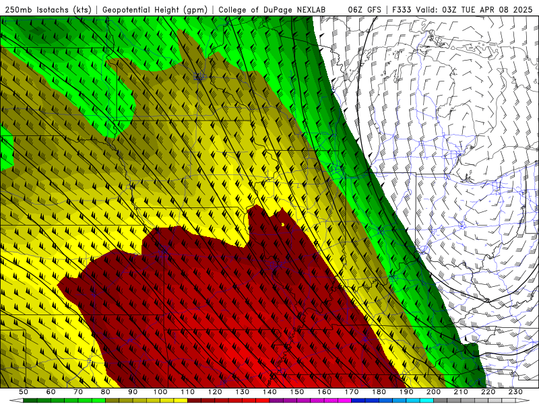Click the bright magenta swatch in the color bar

click(x=344, y=400)
